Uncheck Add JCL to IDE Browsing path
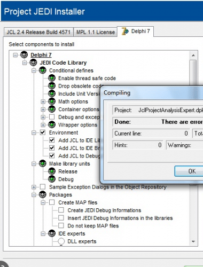This screenshot has width=203, height=267. pyautogui.click(x=52, y=148)
